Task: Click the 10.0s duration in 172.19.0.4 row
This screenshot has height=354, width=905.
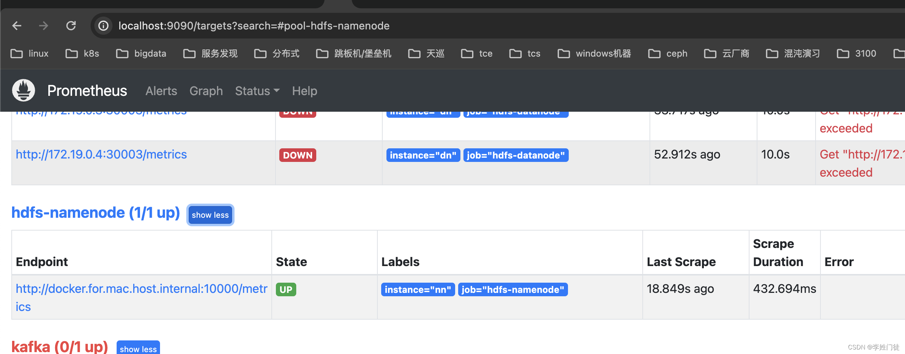Action: pyautogui.click(x=775, y=154)
